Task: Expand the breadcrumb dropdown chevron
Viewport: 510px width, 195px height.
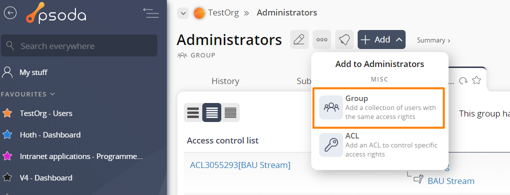Action: pyautogui.click(x=183, y=13)
